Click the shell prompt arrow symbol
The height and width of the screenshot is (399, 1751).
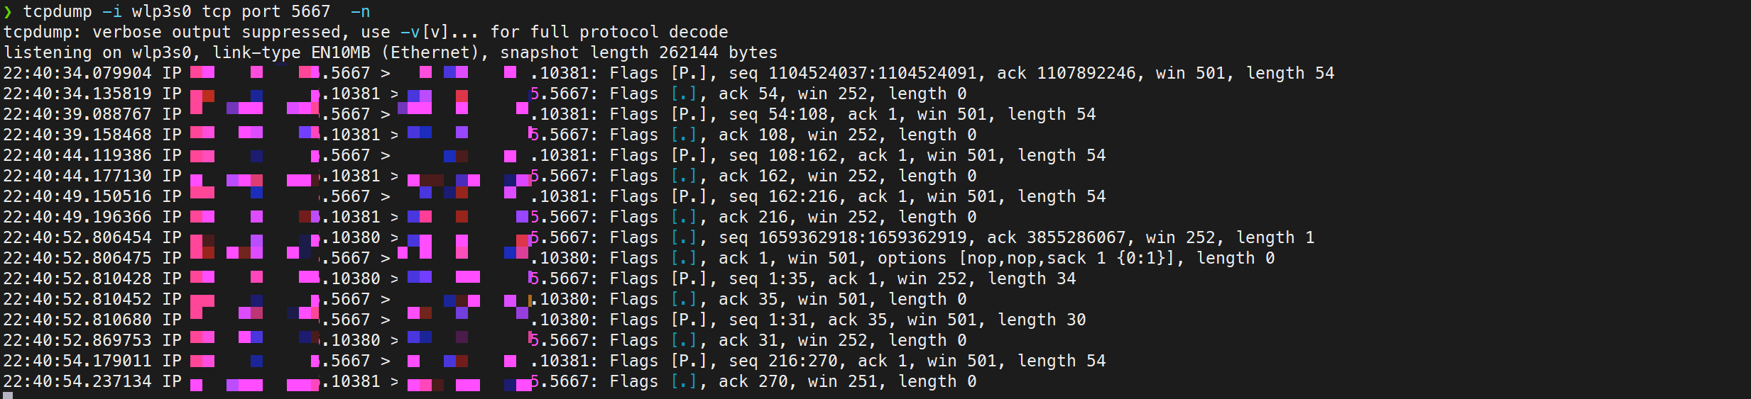click(8, 12)
